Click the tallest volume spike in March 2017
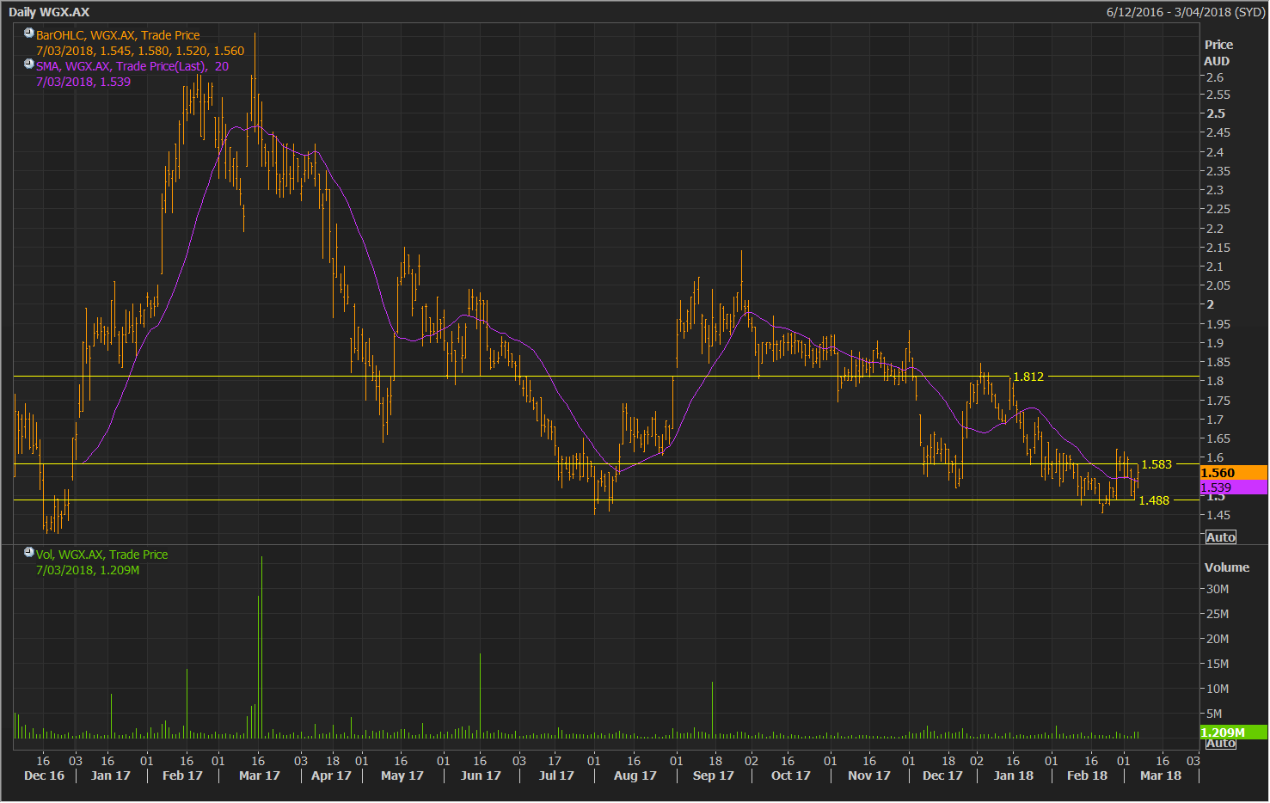 (x=261, y=647)
